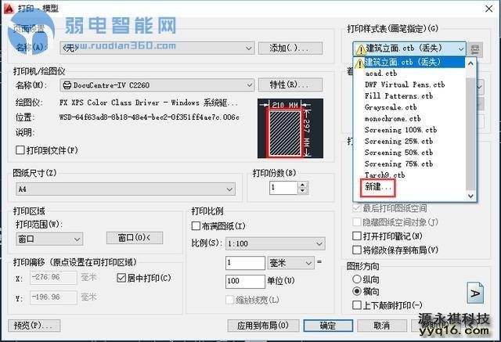This screenshot has width=501, height=342.
Task: Click 应用到布局 apply to layout button
Action: point(269,326)
